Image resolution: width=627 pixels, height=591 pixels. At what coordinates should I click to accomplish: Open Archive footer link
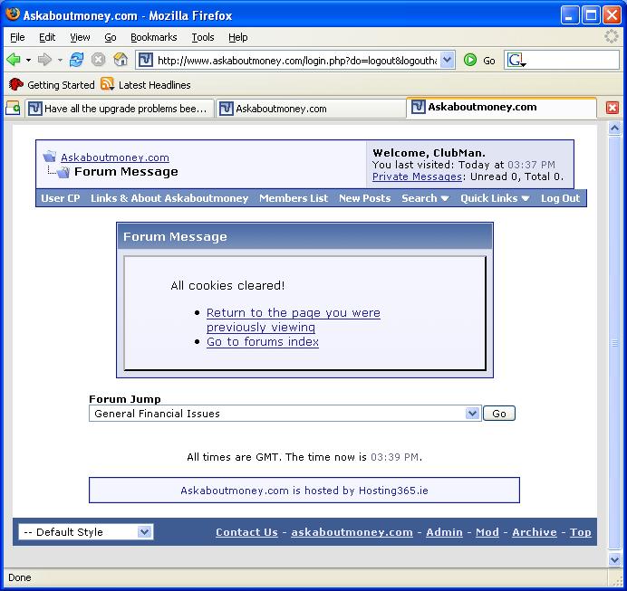click(535, 532)
